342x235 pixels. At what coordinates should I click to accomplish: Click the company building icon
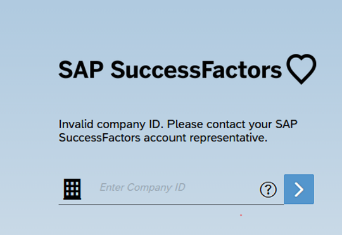(72, 189)
